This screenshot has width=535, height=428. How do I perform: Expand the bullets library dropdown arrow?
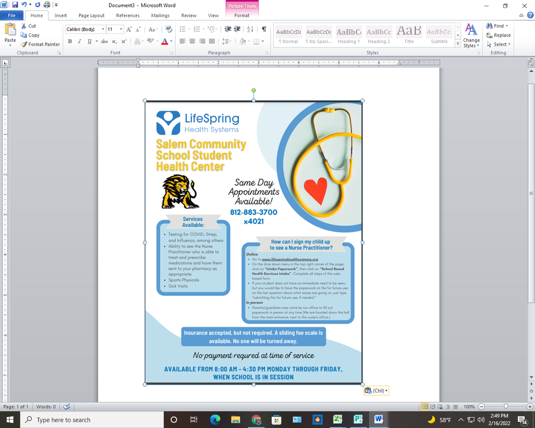pos(188,29)
